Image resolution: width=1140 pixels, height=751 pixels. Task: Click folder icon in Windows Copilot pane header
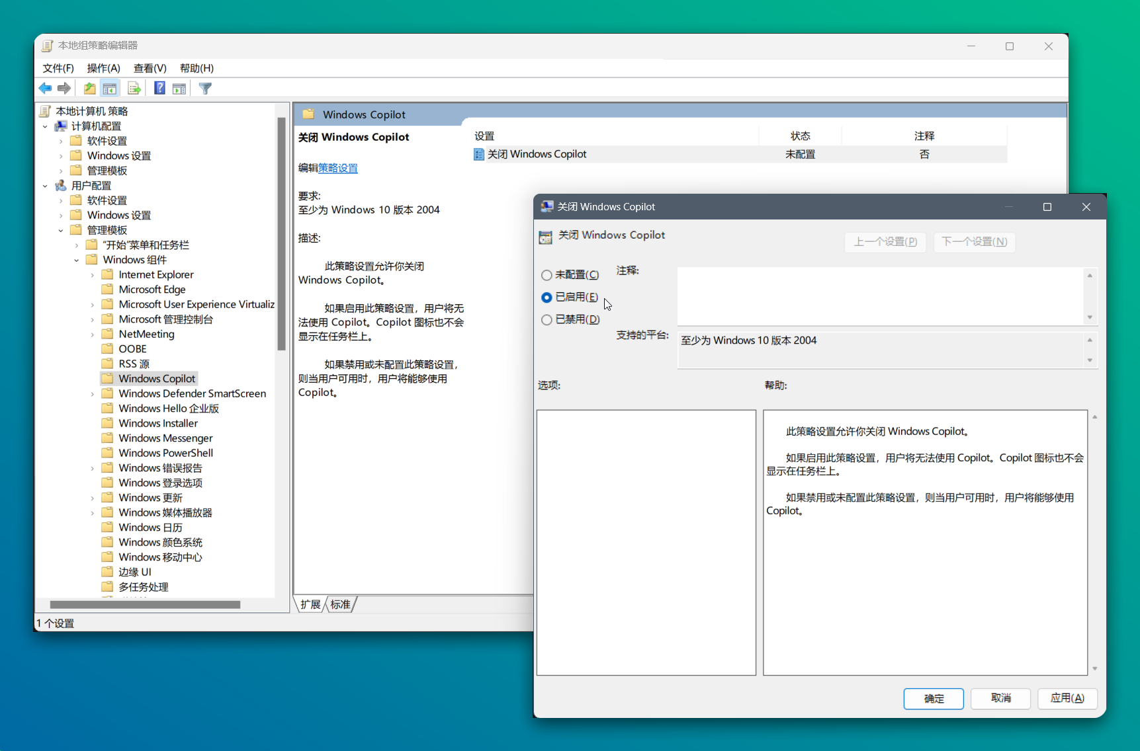(308, 114)
